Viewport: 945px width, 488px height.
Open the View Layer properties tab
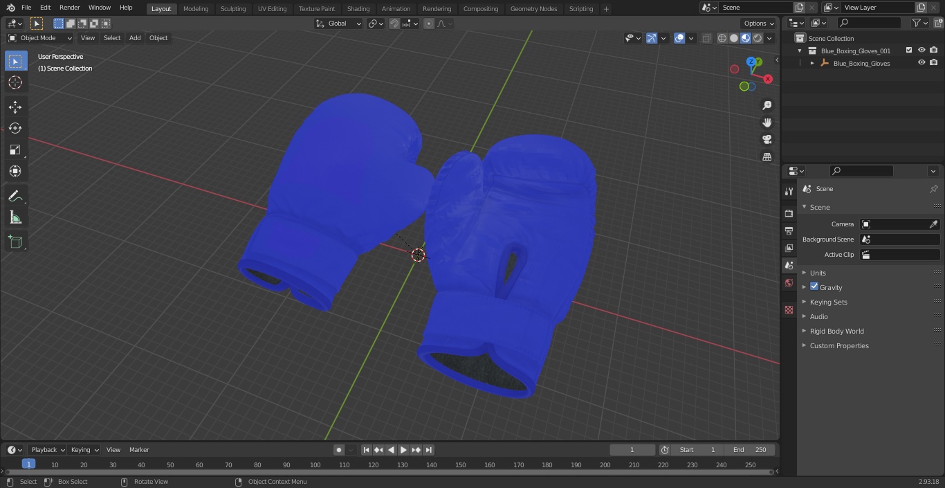click(789, 248)
